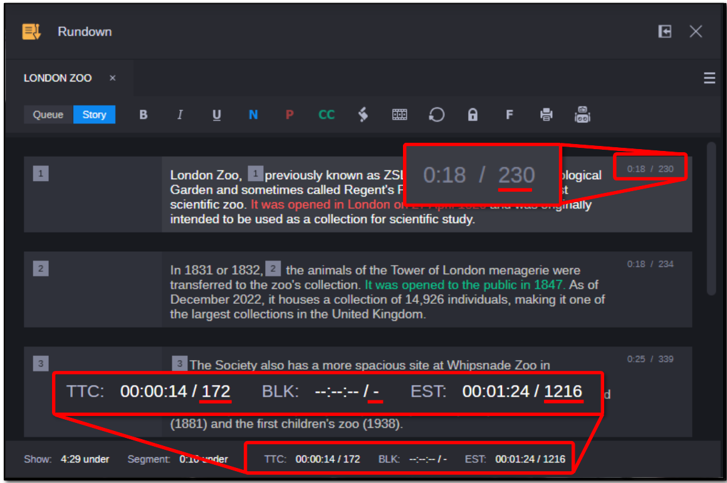Toggle bold formatting with the B icon
Viewport: 727px width, 483px height.
point(144,115)
